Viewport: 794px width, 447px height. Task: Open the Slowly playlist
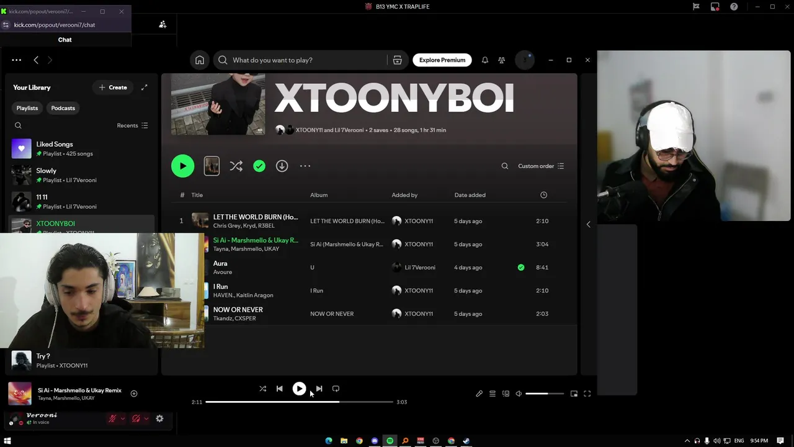click(81, 175)
